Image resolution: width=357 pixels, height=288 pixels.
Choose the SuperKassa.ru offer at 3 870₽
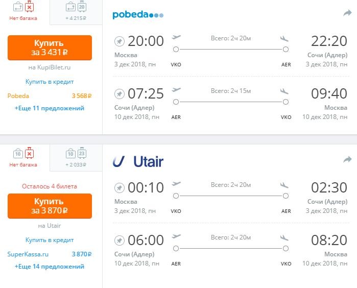point(50,254)
